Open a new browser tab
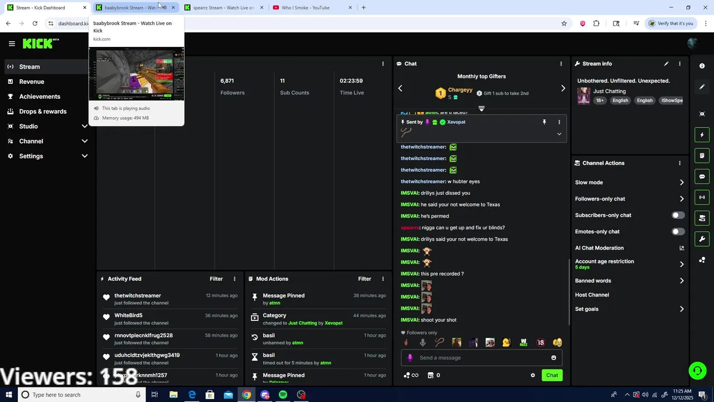The height and width of the screenshot is (402, 714). [x=364, y=8]
